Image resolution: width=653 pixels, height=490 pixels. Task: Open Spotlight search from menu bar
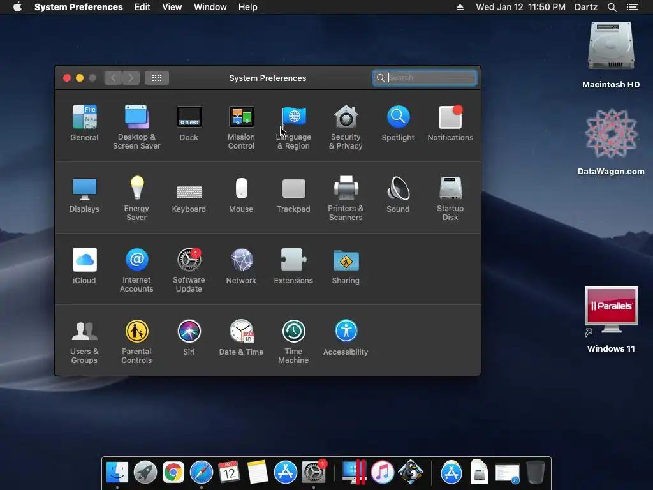click(612, 7)
